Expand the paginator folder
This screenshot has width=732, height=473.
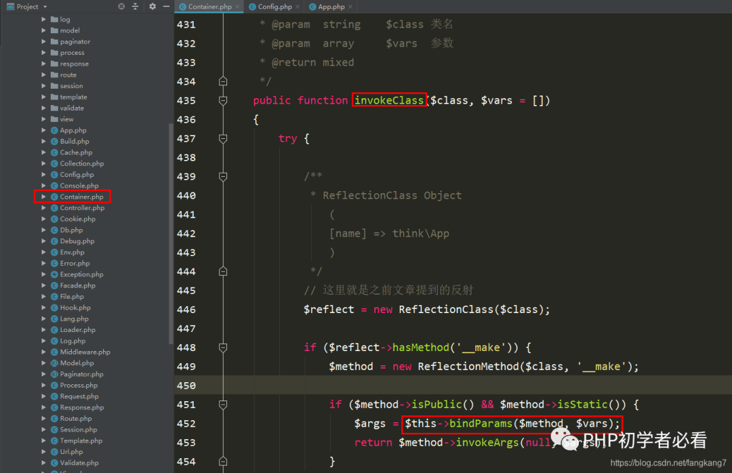click(x=43, y=41)
